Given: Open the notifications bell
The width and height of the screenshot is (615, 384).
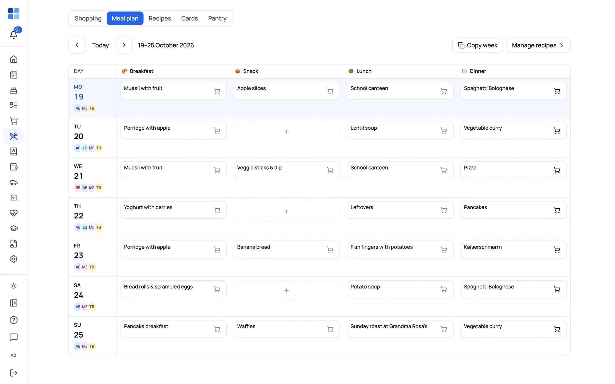Looking at the screenshot, I should pyautogui.click(x=14, y=34).
